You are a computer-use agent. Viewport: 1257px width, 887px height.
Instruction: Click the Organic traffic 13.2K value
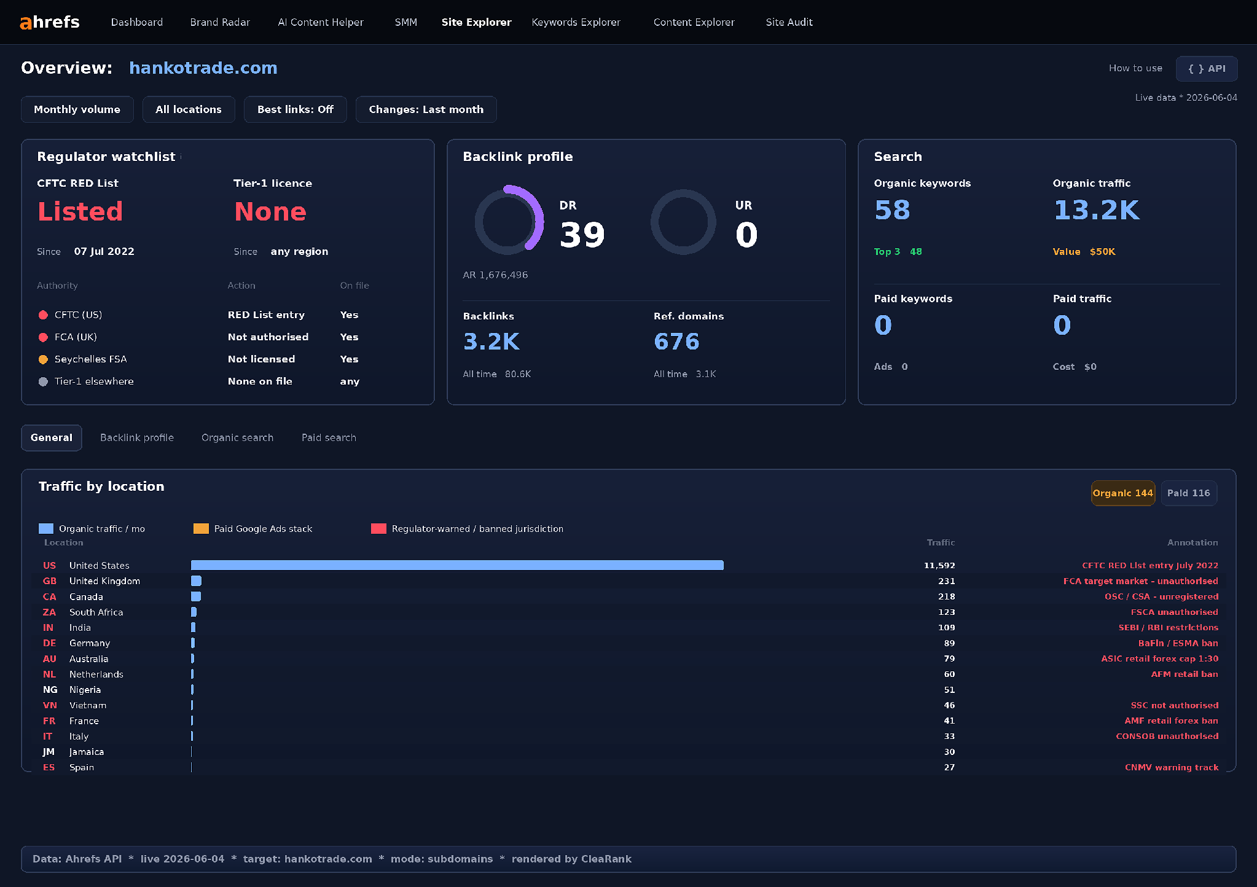tap(1097, 210)
